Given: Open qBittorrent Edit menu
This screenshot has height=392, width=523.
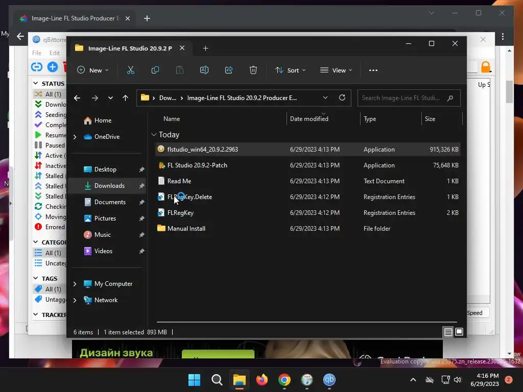Looking at the screenshot, I should [54, 53].
